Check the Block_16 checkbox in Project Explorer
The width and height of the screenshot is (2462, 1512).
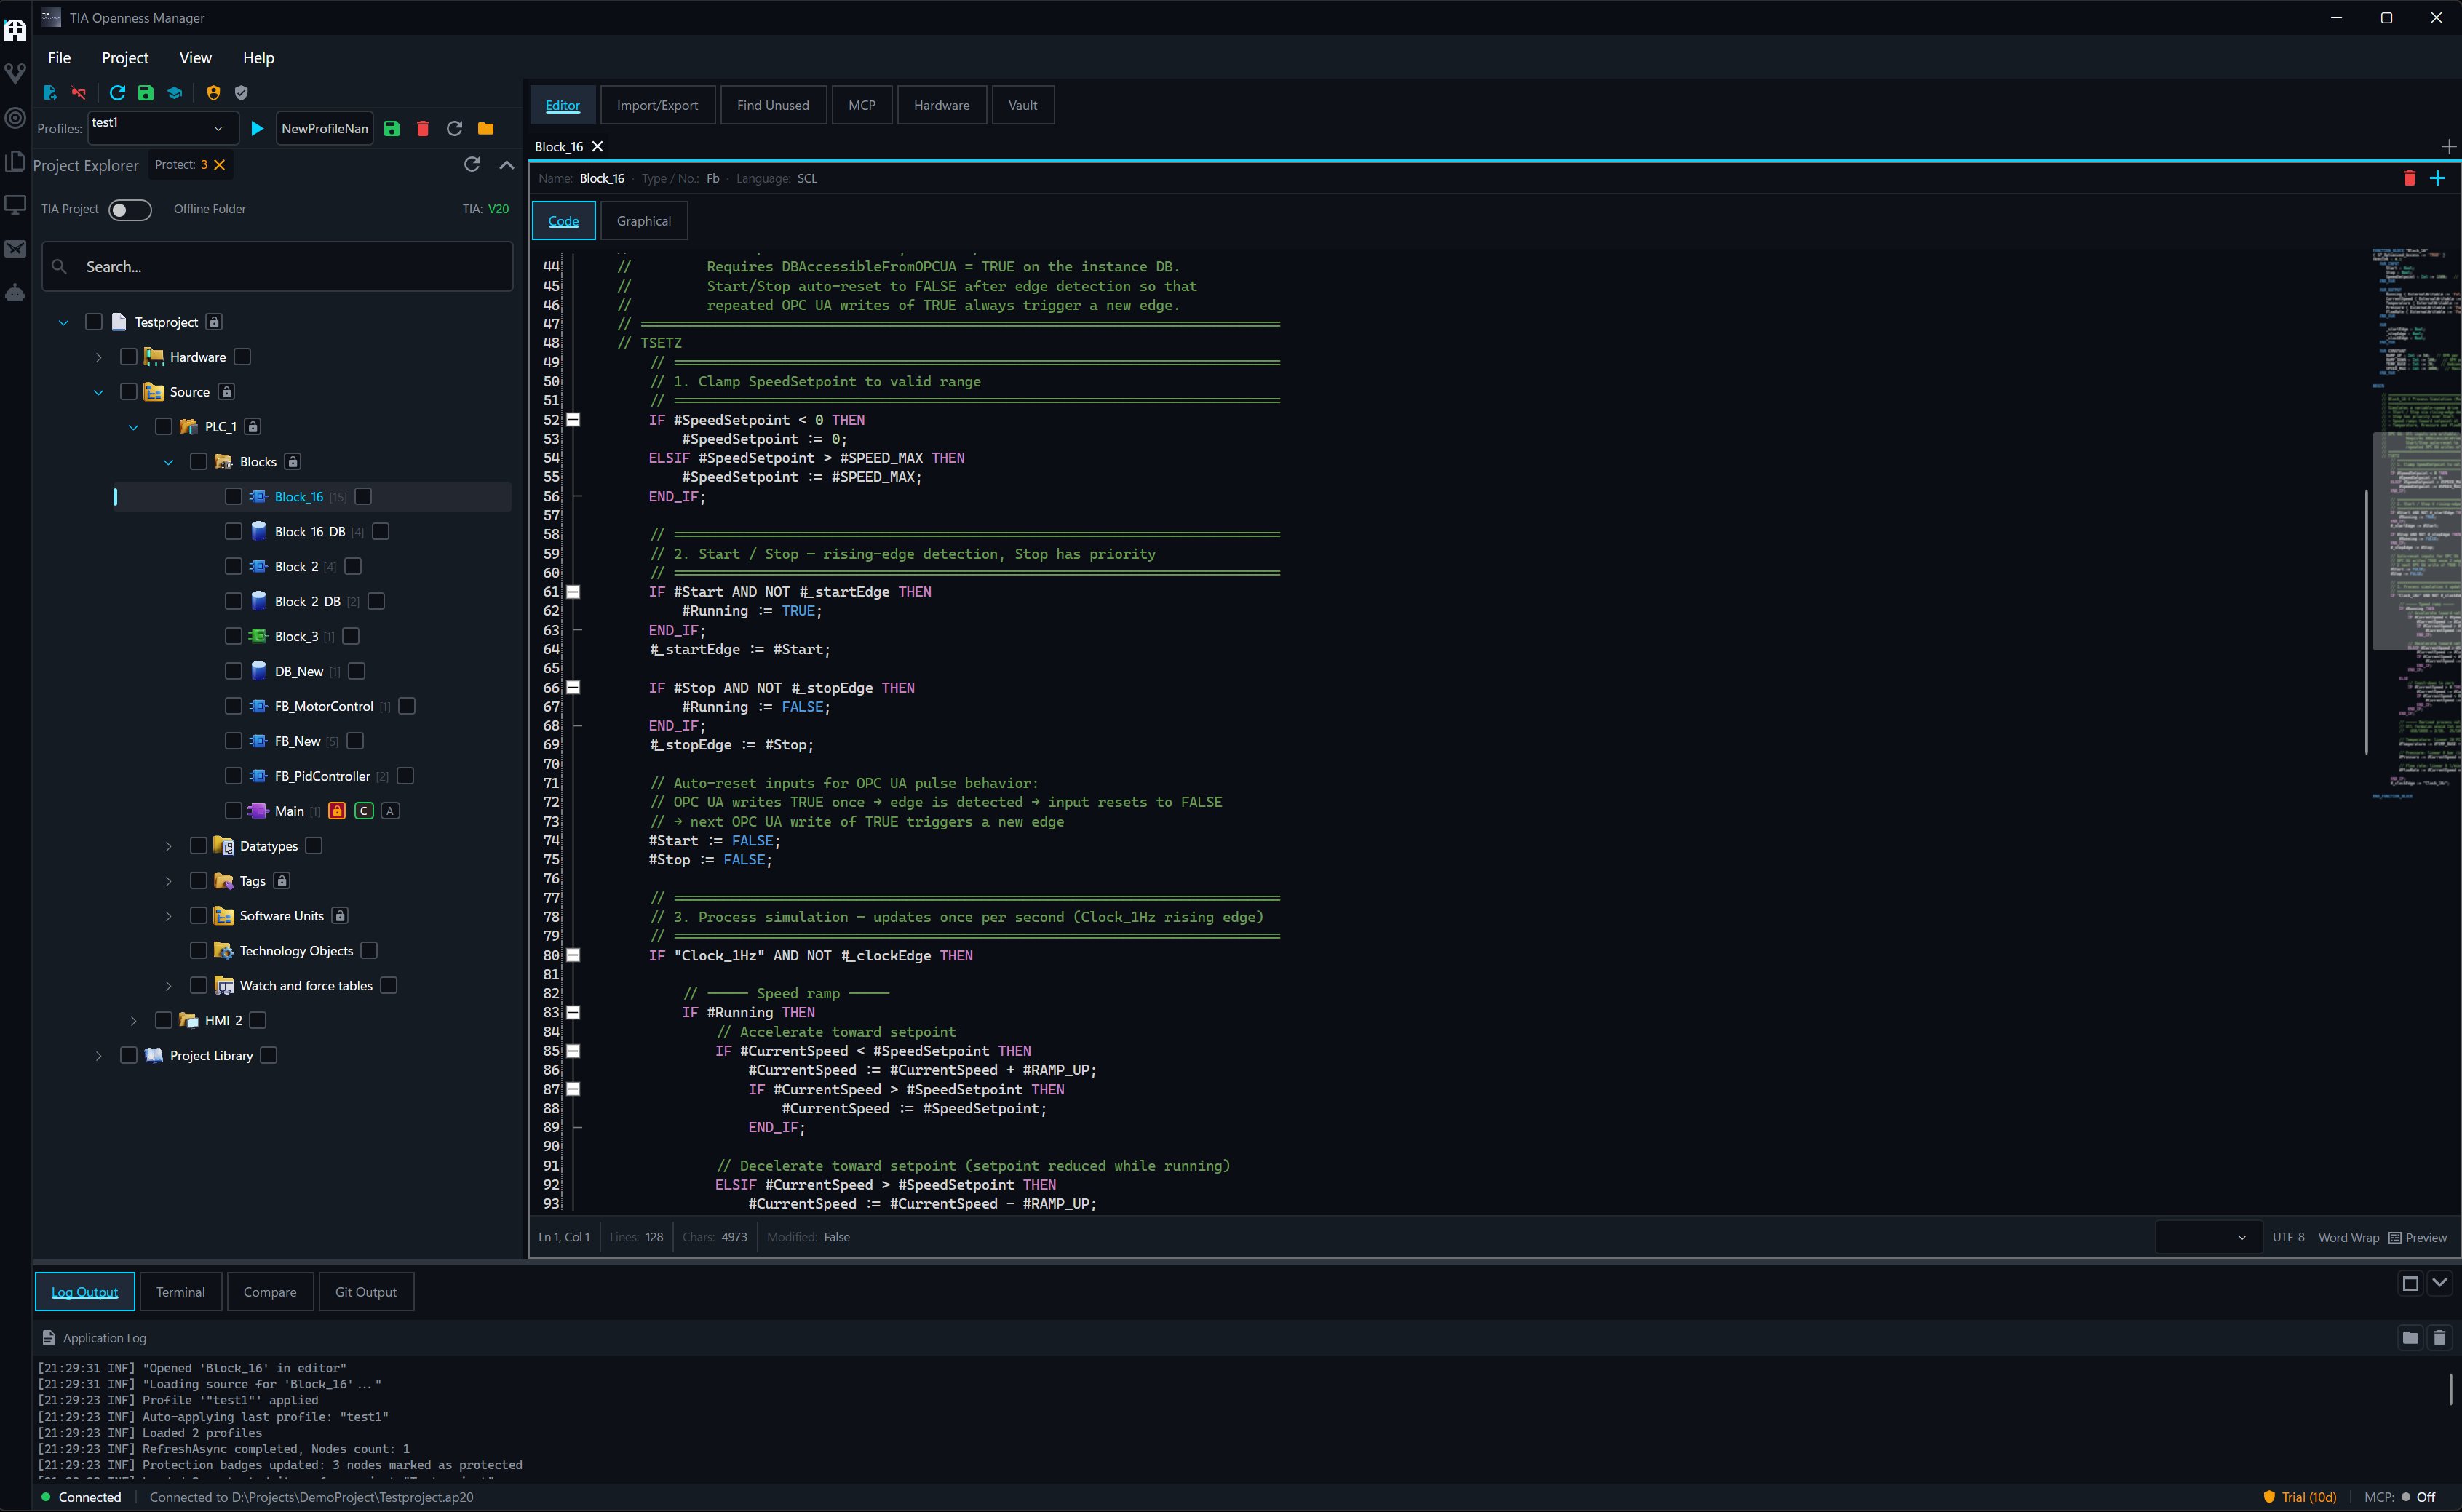click(x=233, y=496)
